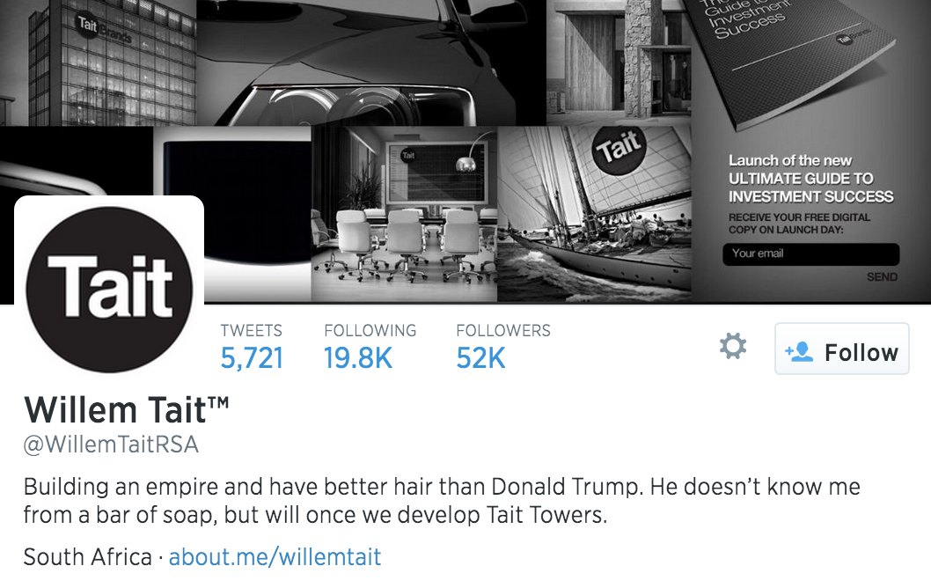
Task: Click the Tait Brands building logo
Action: coord(104,28)
